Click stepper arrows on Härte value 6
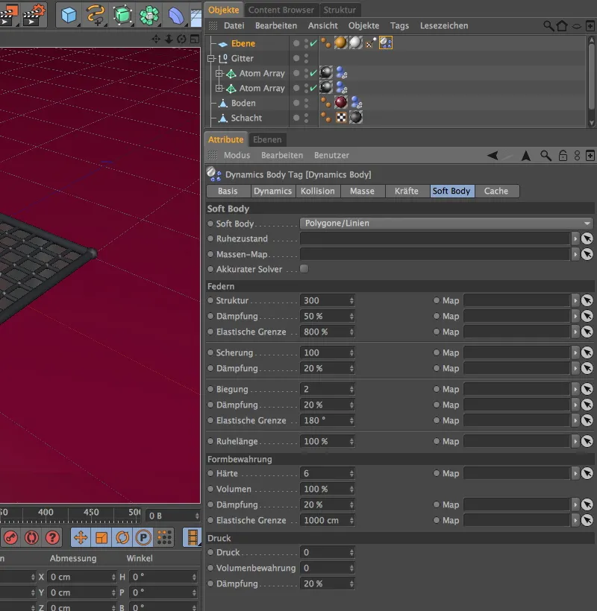This screenshot has height=611, width=597. [351, 473]
